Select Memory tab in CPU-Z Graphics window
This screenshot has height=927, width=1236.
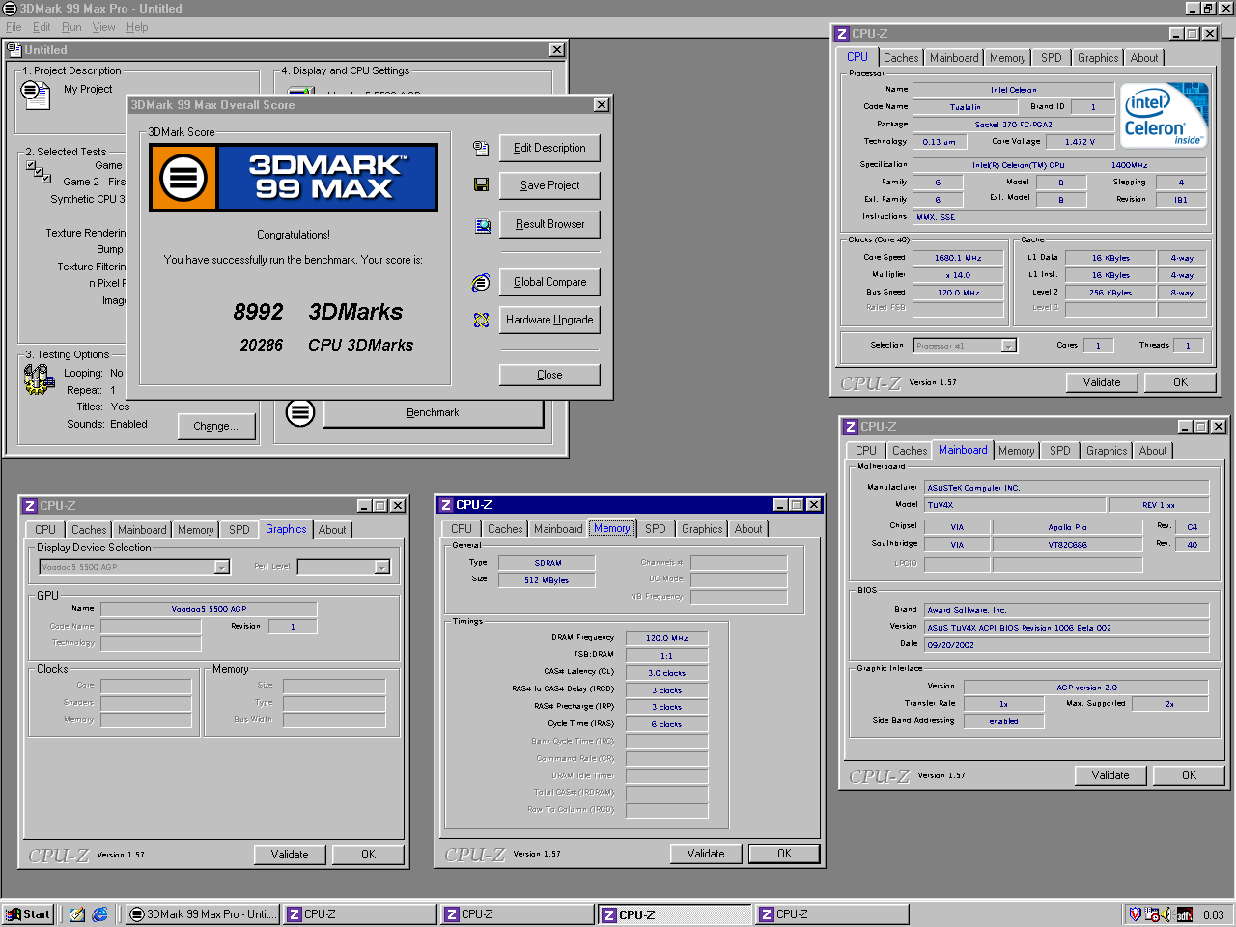(x=196, y=530)
